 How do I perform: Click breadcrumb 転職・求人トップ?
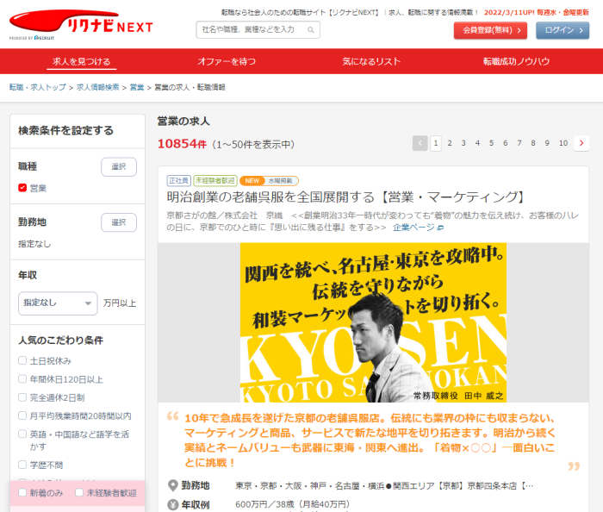[x=38, y=87]
